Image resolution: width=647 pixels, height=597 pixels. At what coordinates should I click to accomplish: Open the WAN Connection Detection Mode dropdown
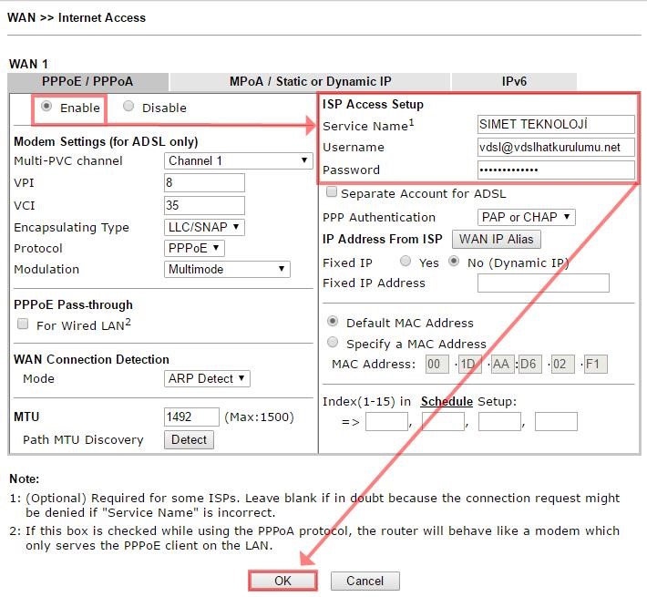coord(207,378)
